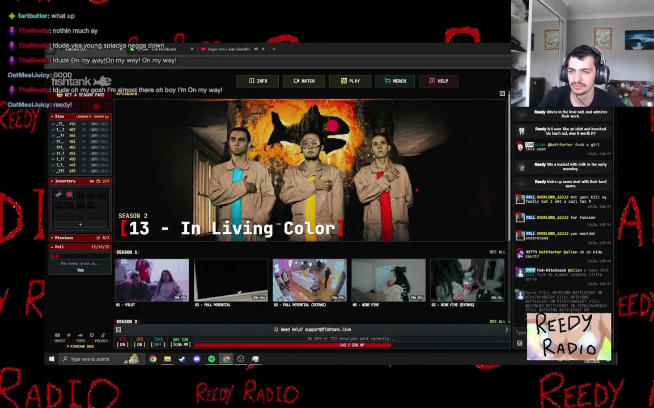Click the red gift icon below the season pass
This screenshot has height=408, width=654.
click(96, 106)
